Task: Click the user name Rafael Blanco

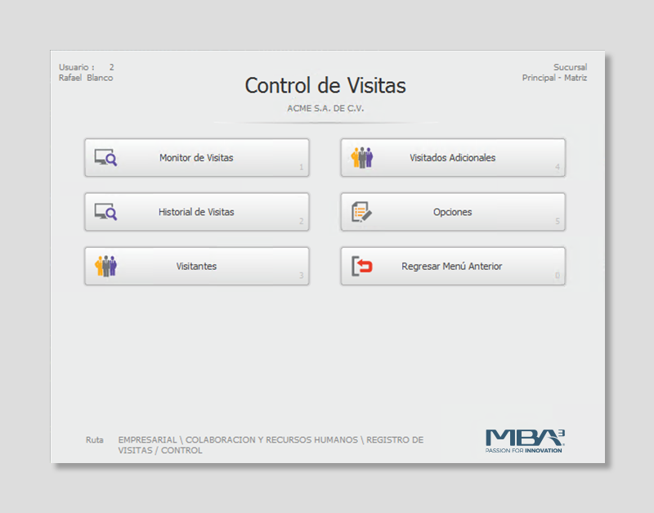Action: 86,79
